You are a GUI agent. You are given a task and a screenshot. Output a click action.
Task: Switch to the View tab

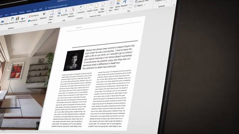35,10
